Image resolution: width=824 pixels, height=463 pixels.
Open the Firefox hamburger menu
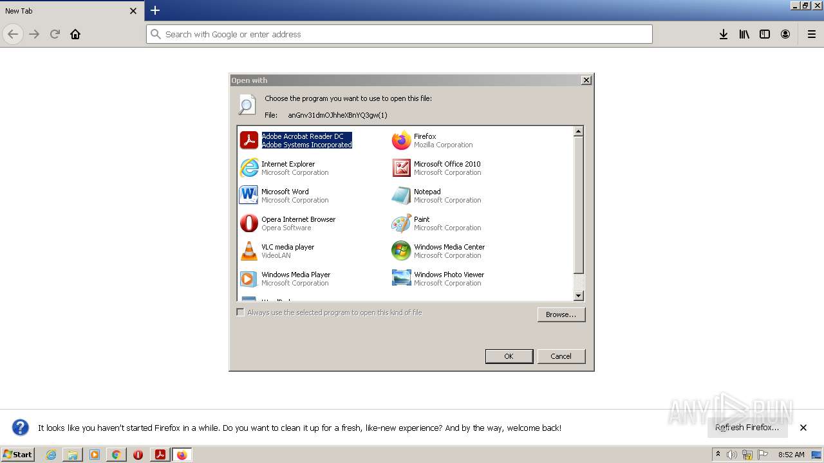(812, 34)
